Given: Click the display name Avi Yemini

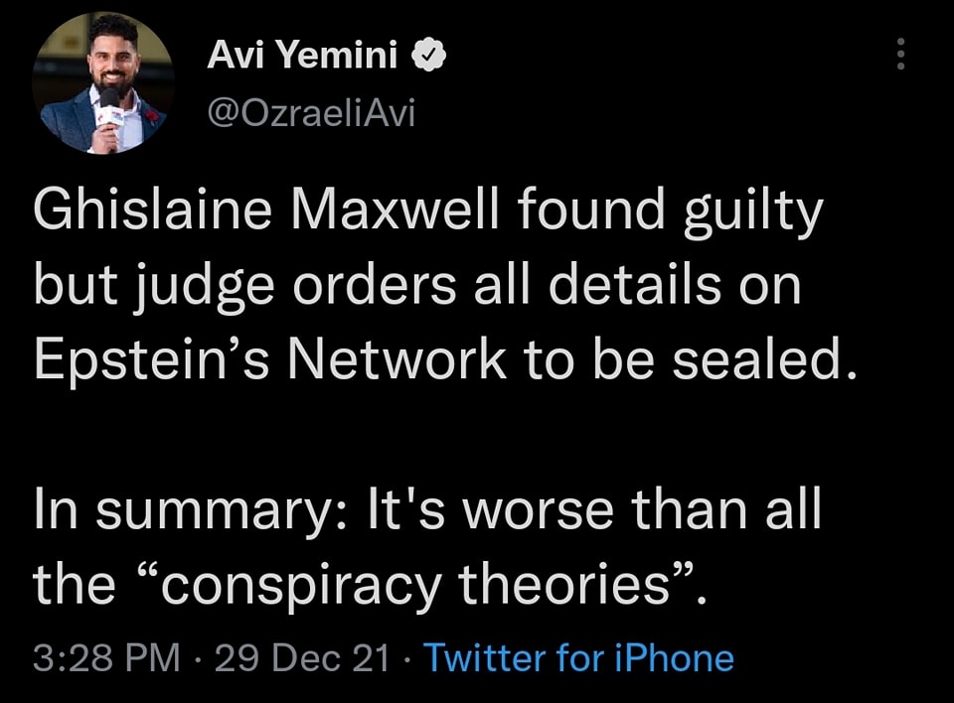Looking at the screenshot, I should pyautogui.click(x=302, y=59).
